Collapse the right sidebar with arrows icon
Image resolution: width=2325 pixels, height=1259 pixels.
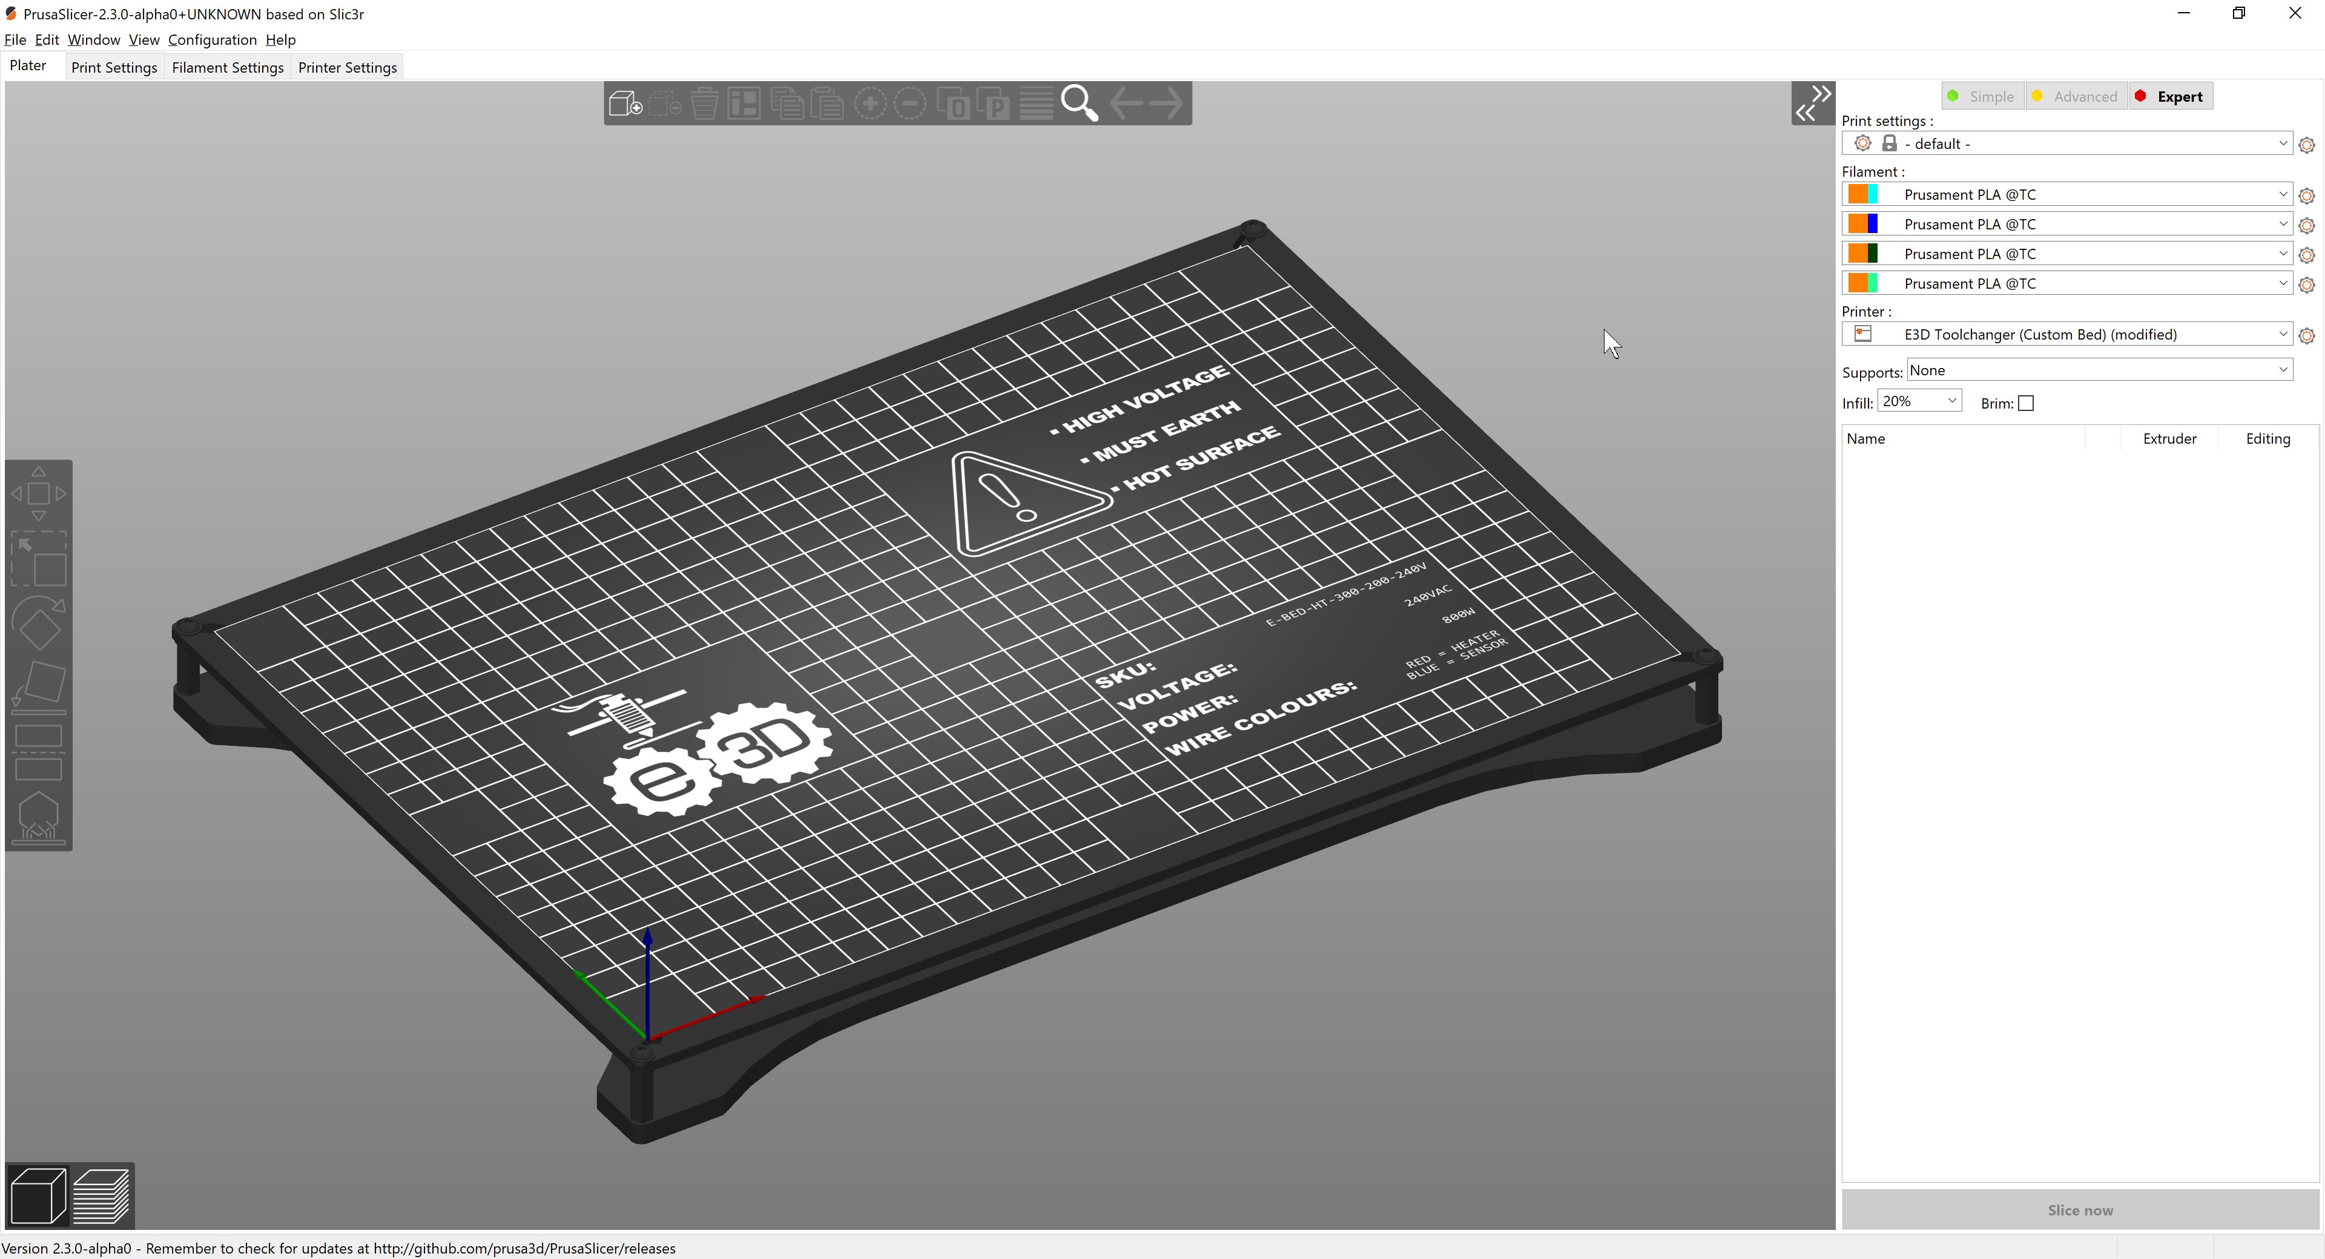click(1813, 103)
